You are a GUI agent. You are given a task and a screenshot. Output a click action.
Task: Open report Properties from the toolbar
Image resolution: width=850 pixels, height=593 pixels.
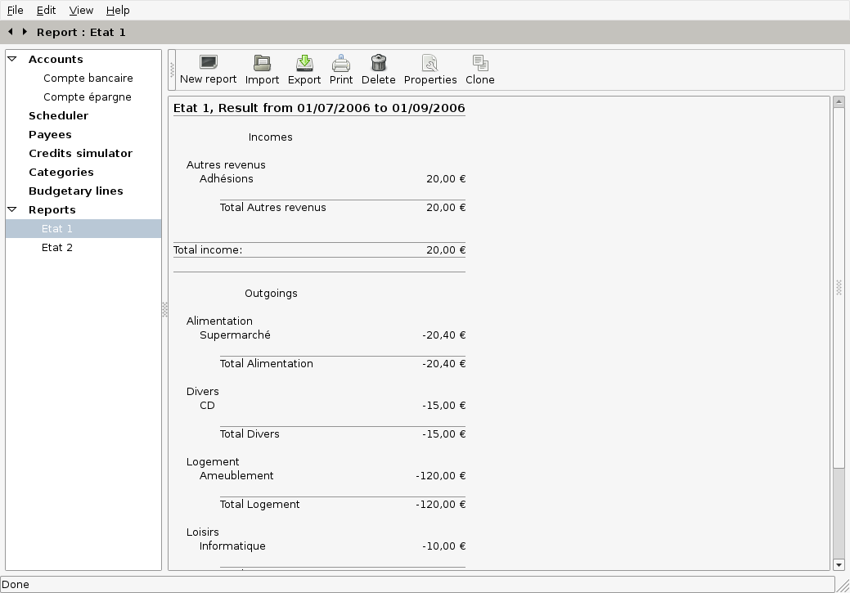(x=430, y=64)
